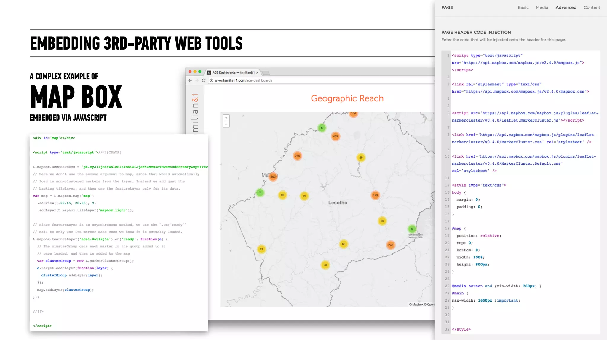This screenshot has width=607, height=340.
Task: Click the 249 marker cluster
Action: 391,245
